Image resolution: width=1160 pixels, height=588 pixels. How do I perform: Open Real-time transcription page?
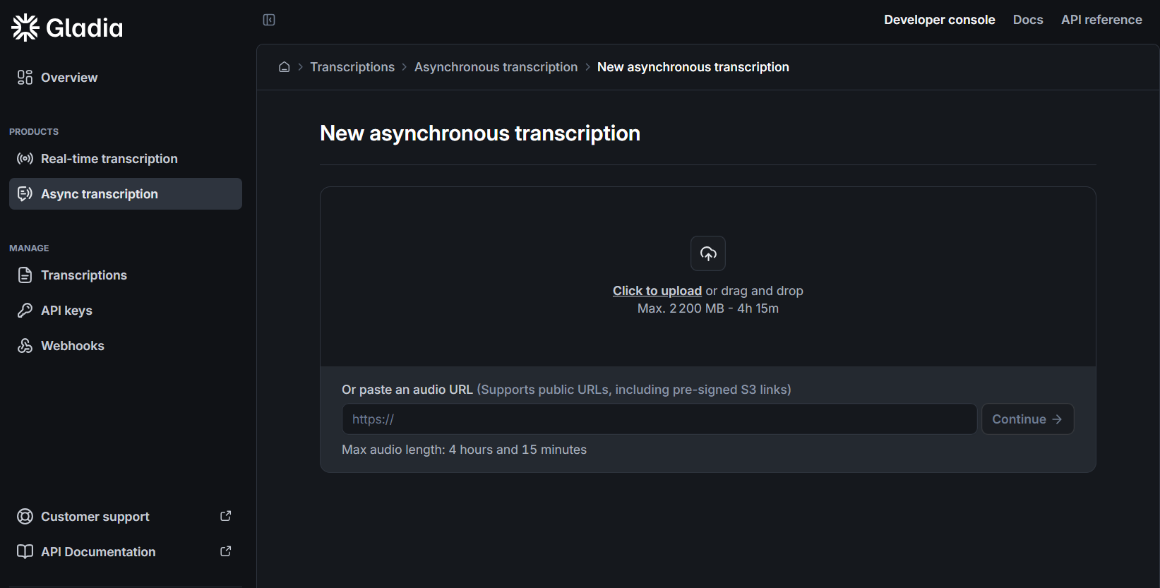click(109, 159)
